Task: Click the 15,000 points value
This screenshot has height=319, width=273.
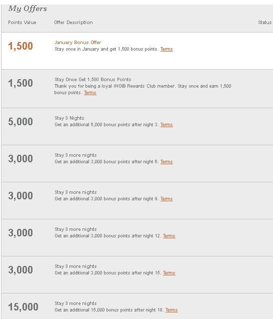Action: [x=23, y=307]
